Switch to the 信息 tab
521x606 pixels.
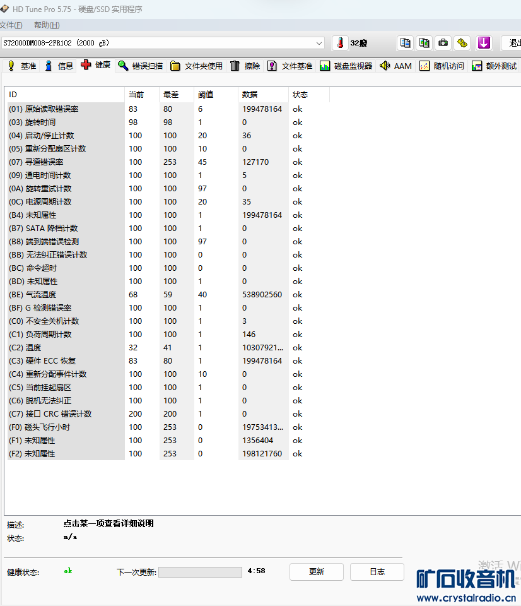pos(59,66)
